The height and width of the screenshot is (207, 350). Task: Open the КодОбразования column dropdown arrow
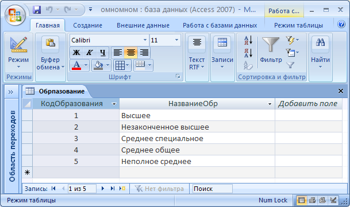(x=114, y=104)
